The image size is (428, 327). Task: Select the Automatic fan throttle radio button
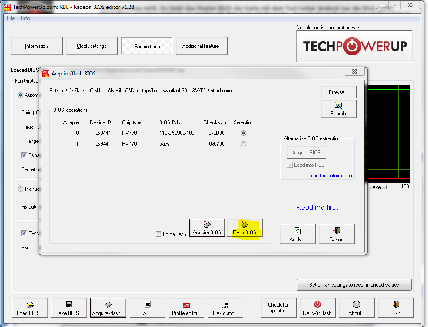20,95
